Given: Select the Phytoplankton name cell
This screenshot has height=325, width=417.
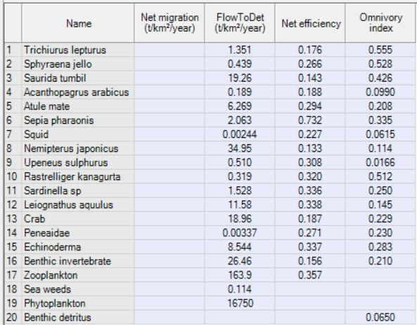Looking at the screenshot, I should [x=78, y=304].
